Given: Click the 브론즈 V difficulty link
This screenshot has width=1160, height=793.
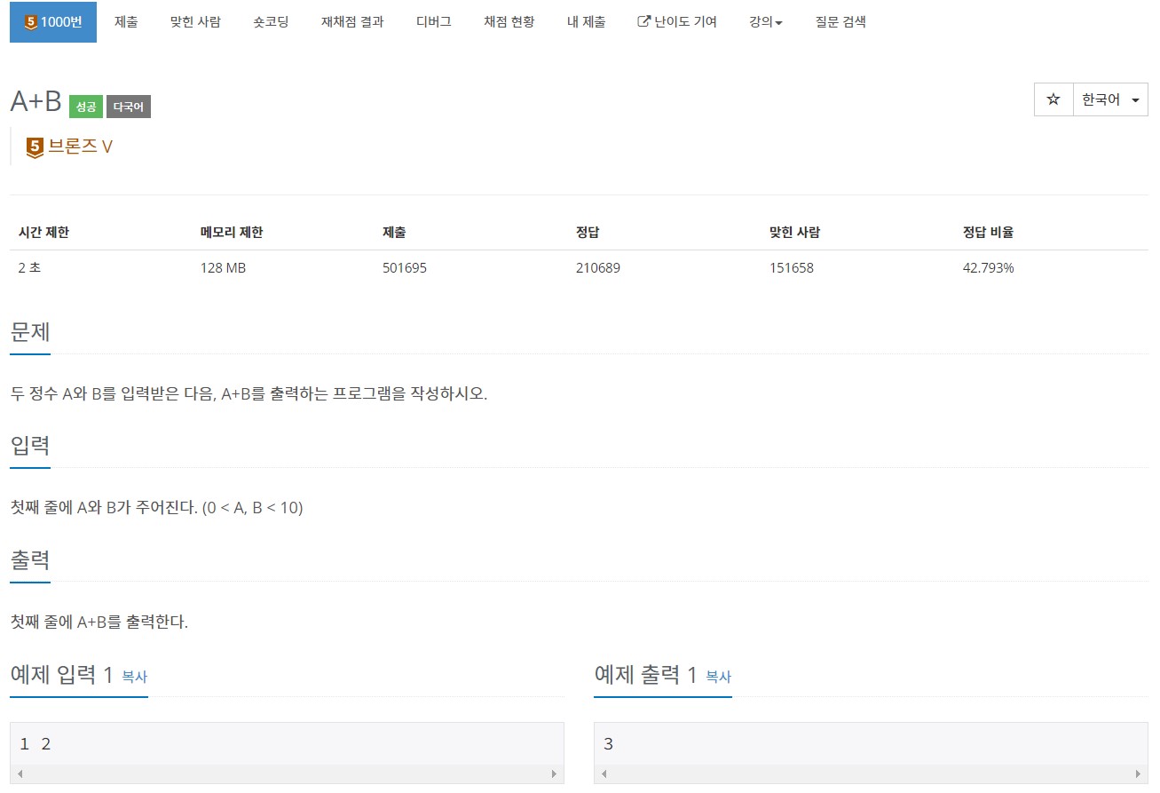Looking at the screenshot, I should [80, 147].
